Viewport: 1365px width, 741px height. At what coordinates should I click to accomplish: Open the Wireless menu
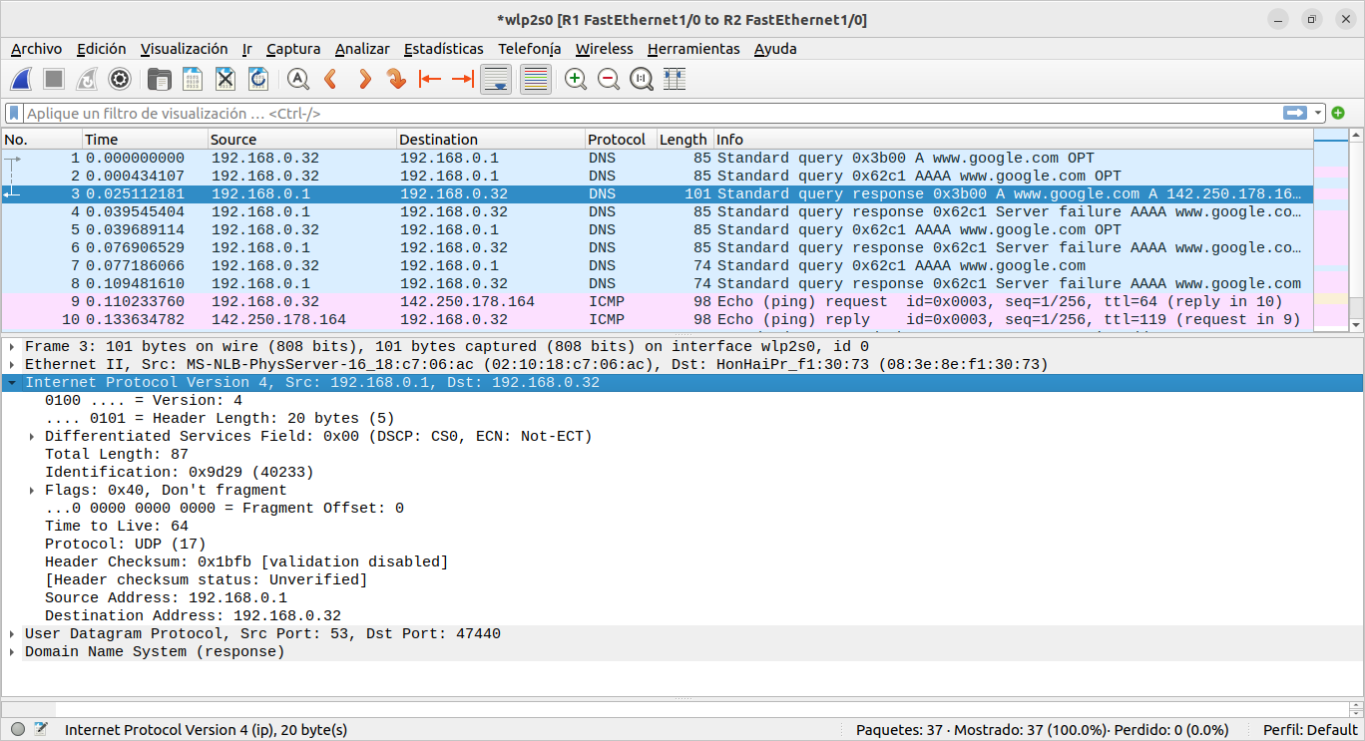[x=604, y=49]
